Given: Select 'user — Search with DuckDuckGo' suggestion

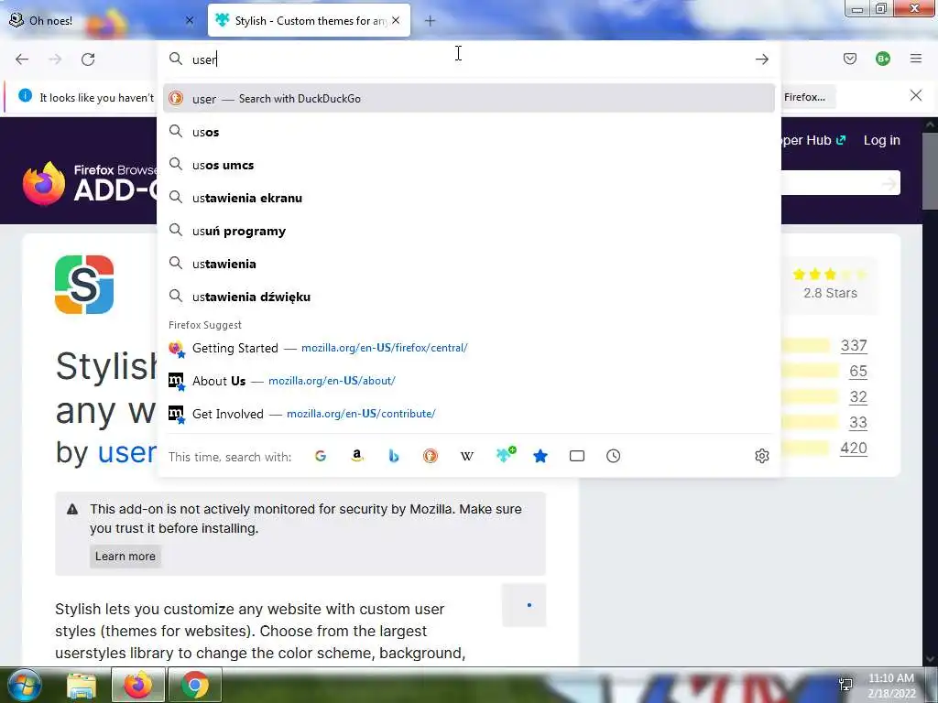Looking at the screenshot, I should 469,99.
